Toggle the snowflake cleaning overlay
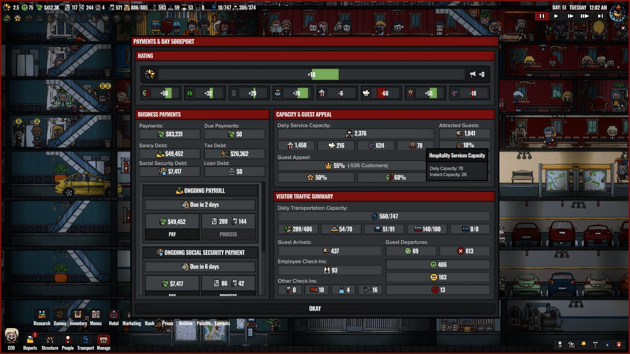Screen dimensions: 630x354 pos(571,344)
